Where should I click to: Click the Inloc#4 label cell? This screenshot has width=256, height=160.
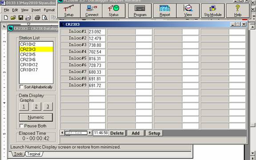point(75,52)
